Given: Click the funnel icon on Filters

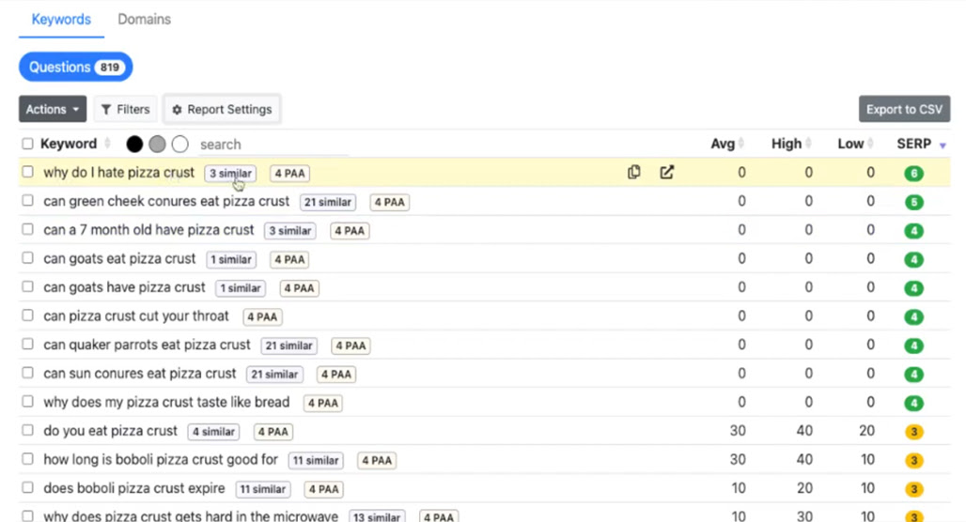Looking at the screenshot, I should click(106, 110).
